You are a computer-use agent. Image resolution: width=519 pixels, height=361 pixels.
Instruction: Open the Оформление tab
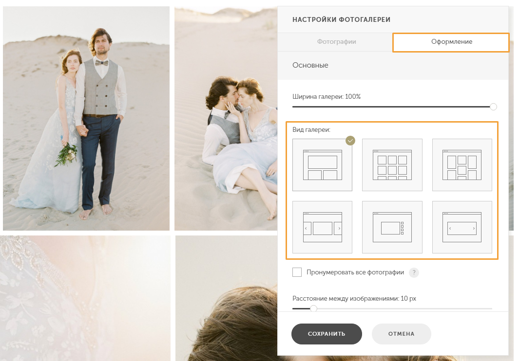(x=451, y=42)
